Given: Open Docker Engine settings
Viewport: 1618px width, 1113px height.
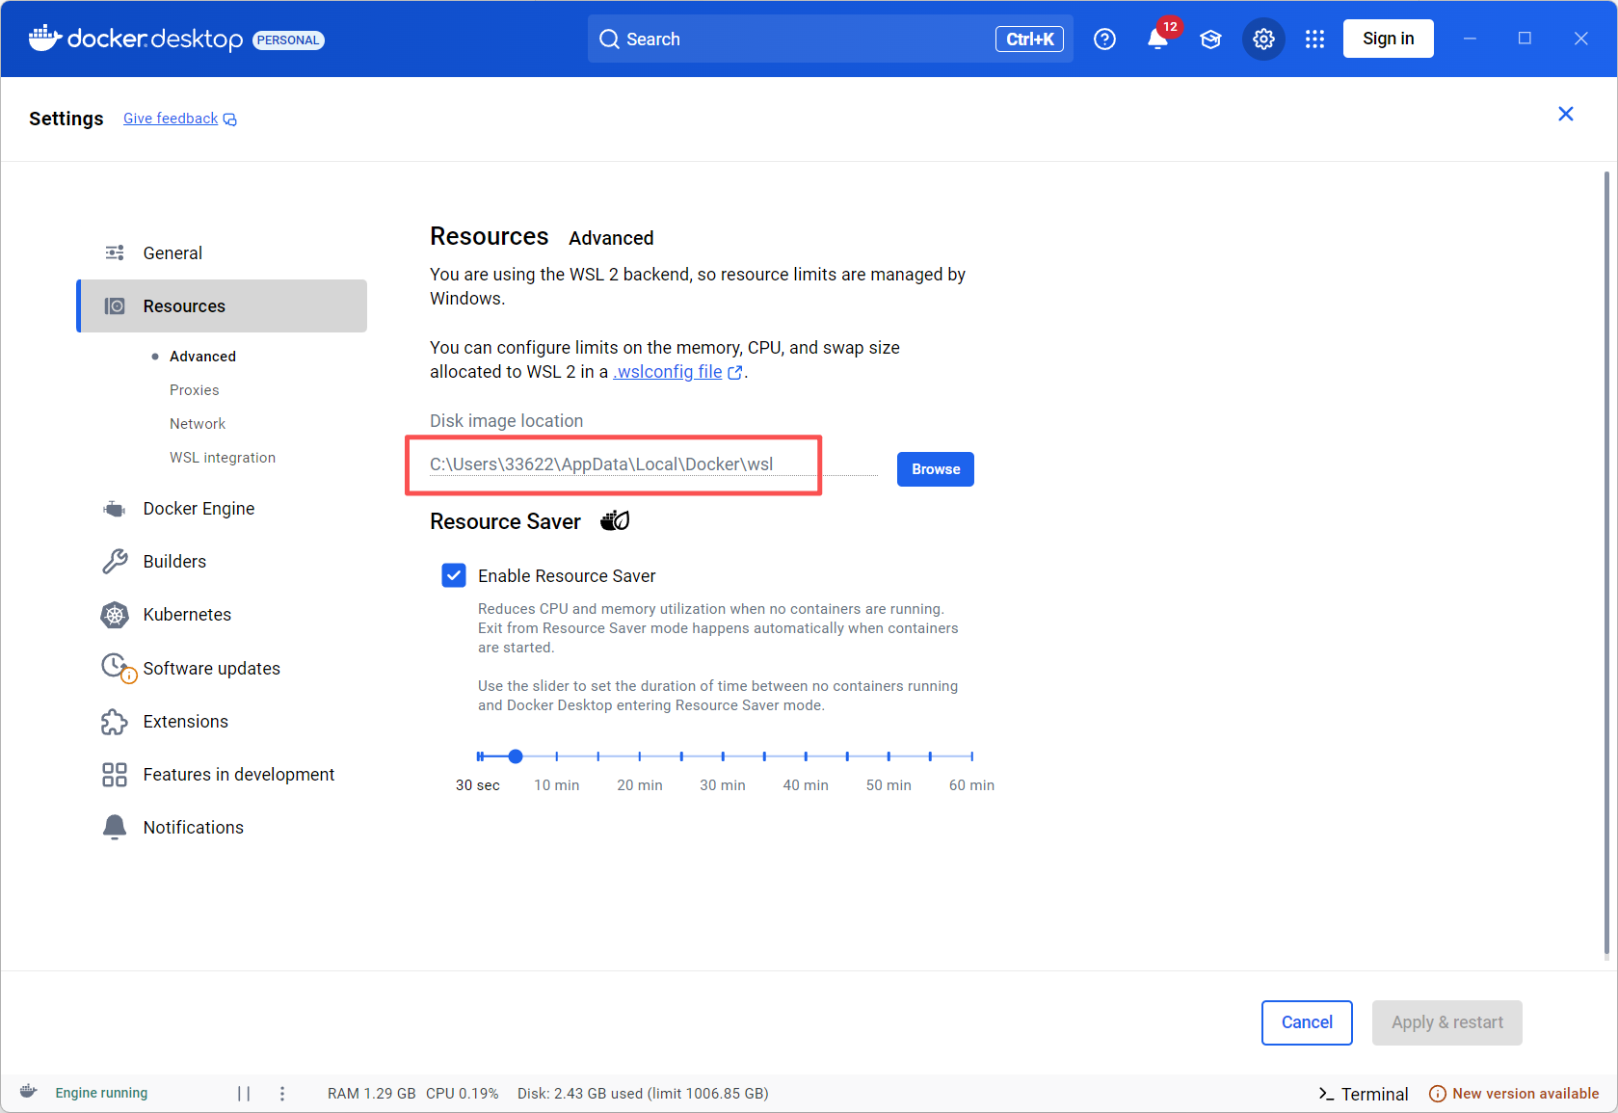Looking at the screenshot, I should pyautogui.click(x=222, y=509).
